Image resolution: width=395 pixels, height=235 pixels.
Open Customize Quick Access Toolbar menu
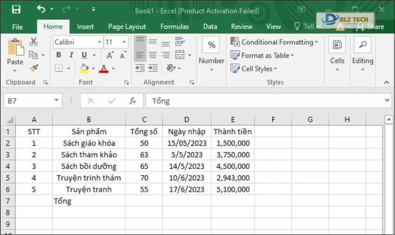pos(94,9)
